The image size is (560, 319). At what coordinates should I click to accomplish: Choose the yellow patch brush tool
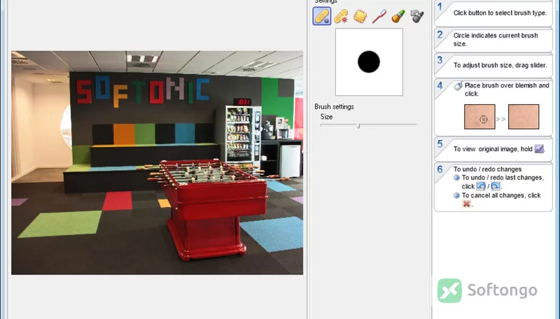click(360, 16)
